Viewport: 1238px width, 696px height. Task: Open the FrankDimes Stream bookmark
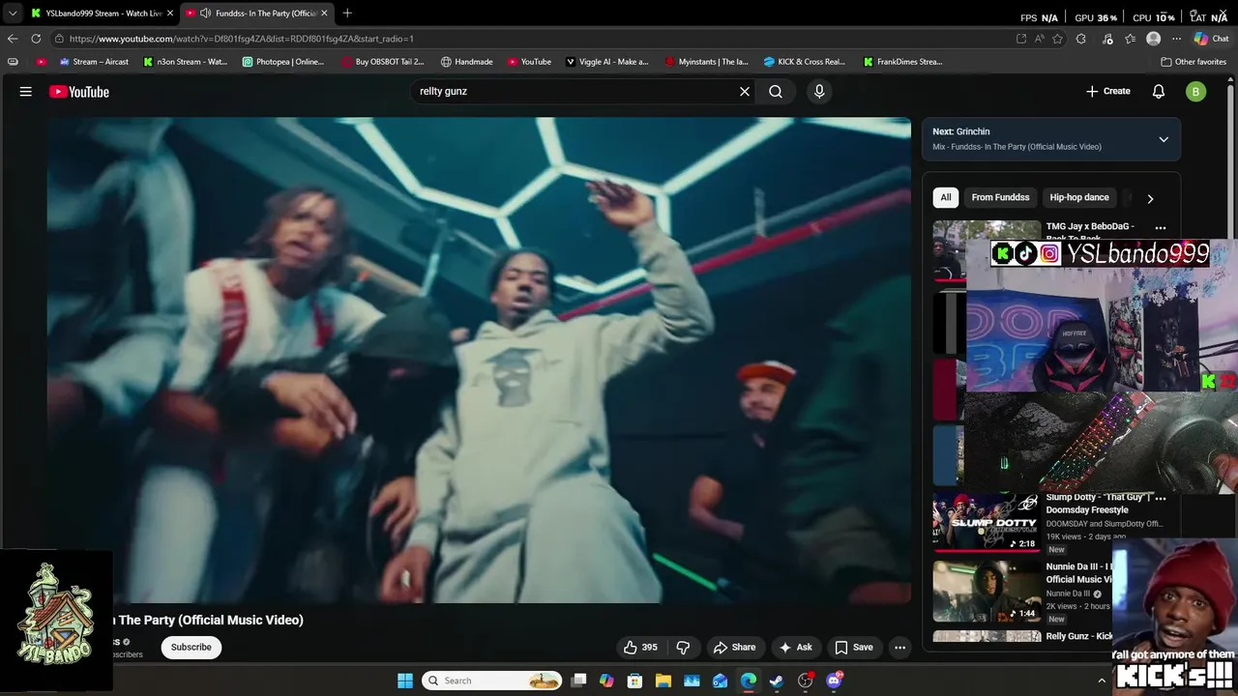(x=902, y=62)
